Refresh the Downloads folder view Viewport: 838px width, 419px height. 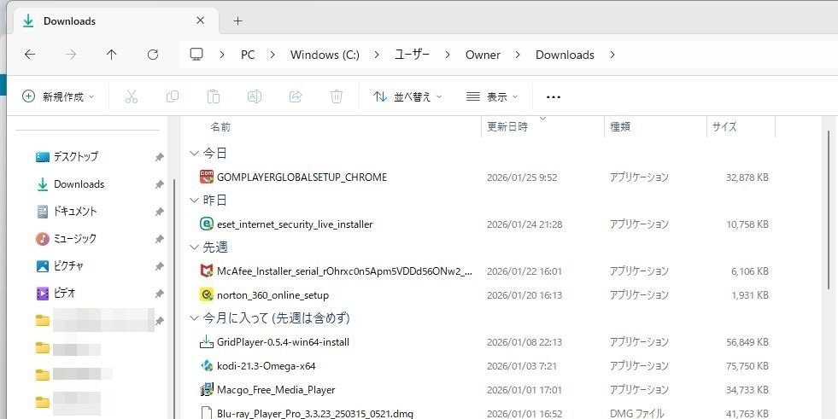click(x=153, y=55)
